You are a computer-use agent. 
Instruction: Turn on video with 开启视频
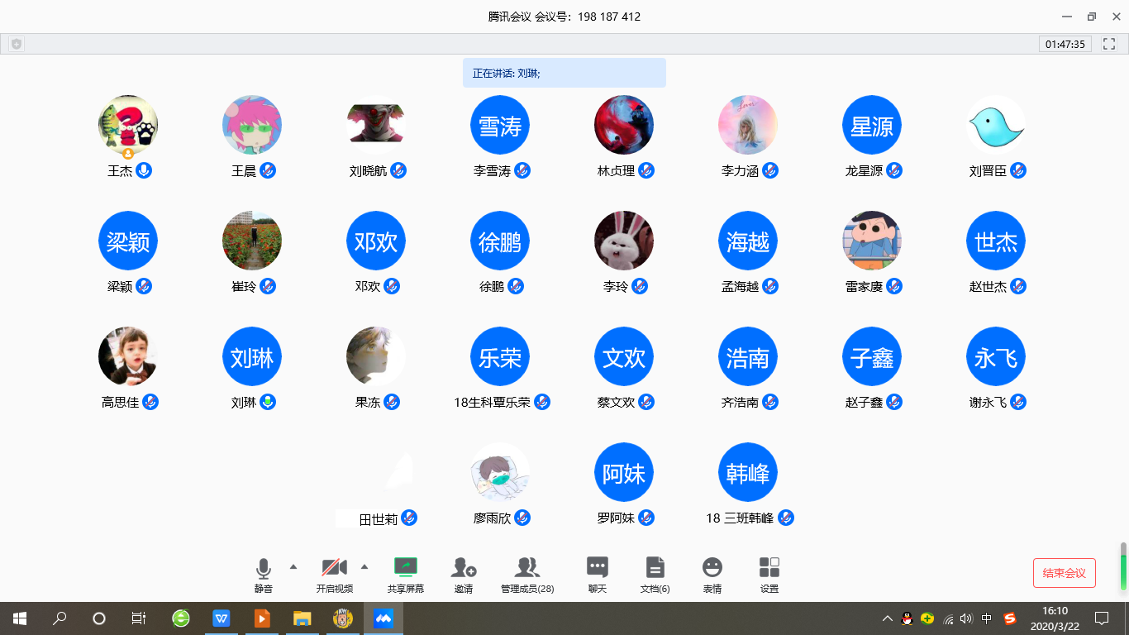click(335, 575)
